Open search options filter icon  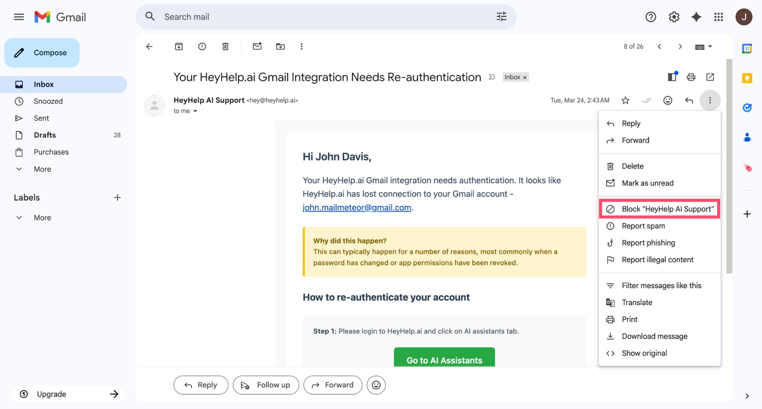pos(501,16)
